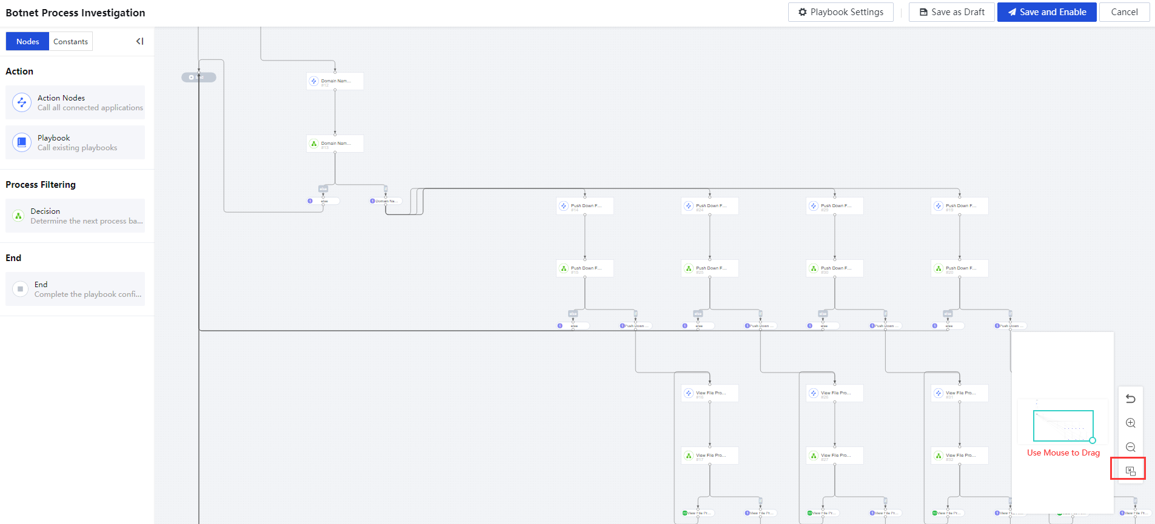This screenshot has width=1155, height=524.
Task: Collapse the left nodes sidebar
Action: pyautogui.click(x=140, y=41)
